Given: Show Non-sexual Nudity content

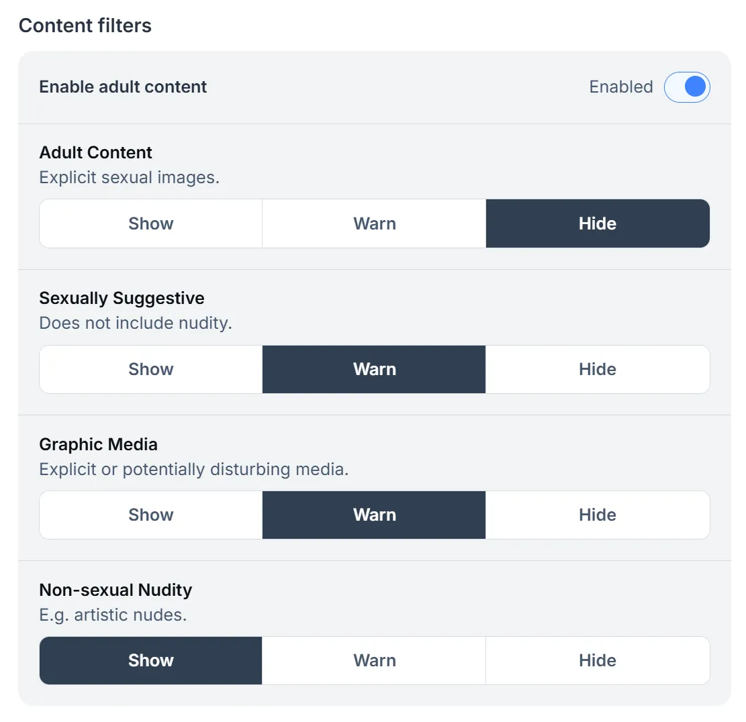Looking at the screenshot, I should click(x=150, y=660).
